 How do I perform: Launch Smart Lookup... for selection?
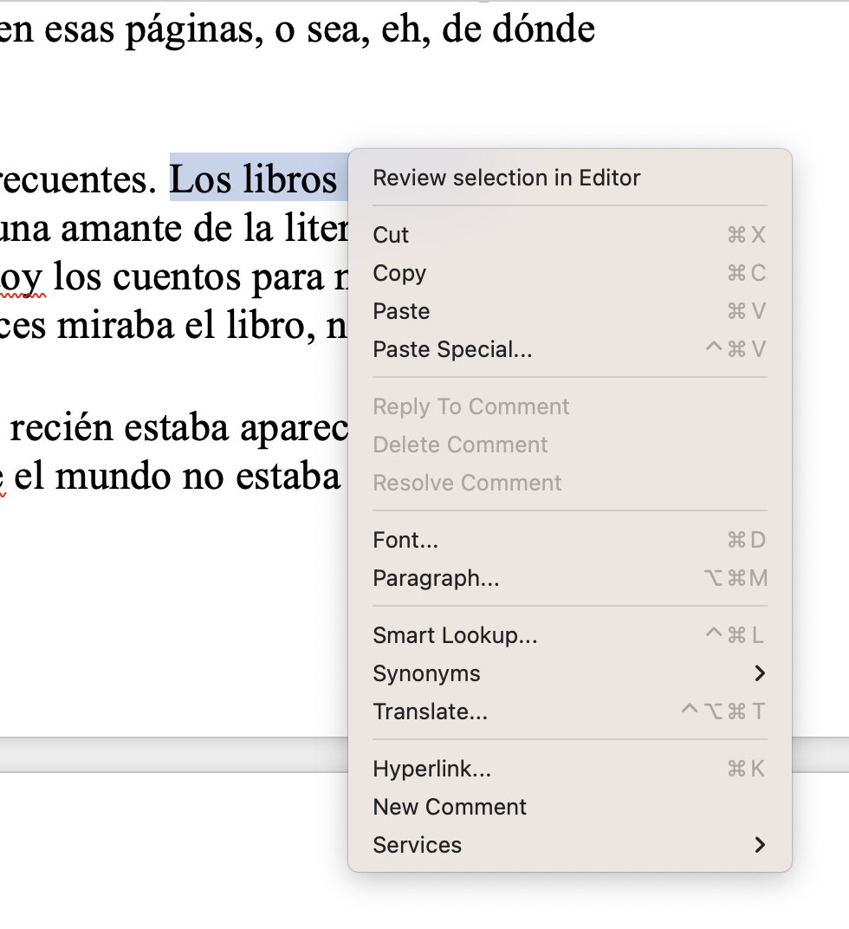(569, 635)
